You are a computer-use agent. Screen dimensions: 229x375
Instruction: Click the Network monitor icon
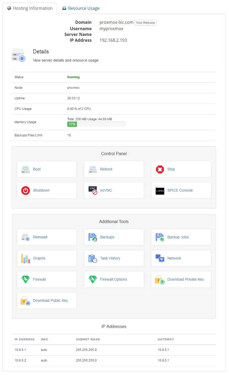160,258
